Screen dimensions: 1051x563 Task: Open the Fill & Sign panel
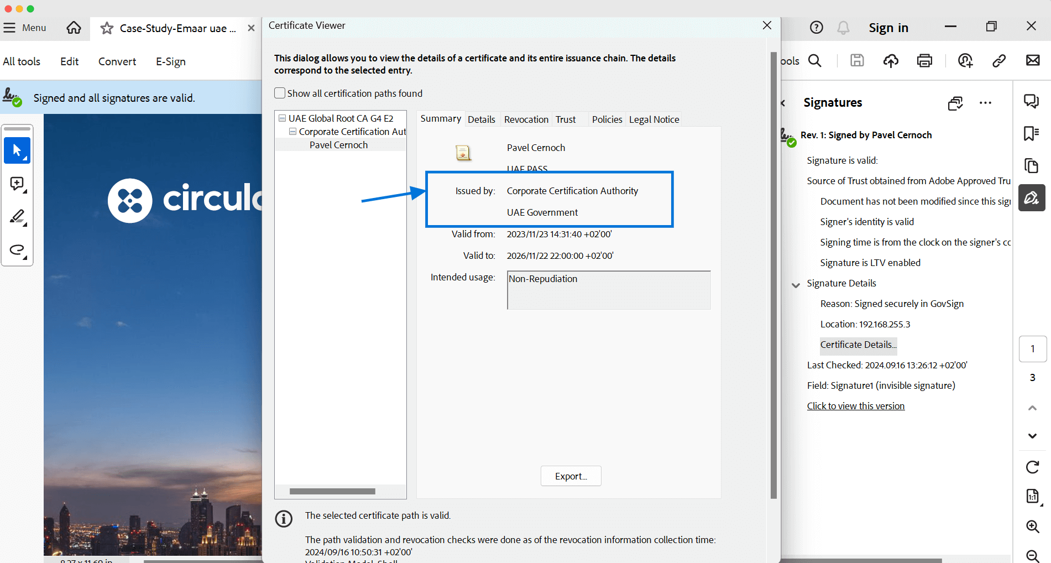(x=1031, y=197)
